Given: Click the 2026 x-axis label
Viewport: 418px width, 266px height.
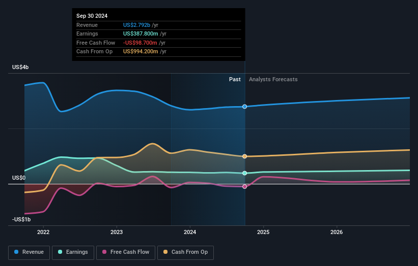Looking at the screenshot, I should tap(337, 232).
